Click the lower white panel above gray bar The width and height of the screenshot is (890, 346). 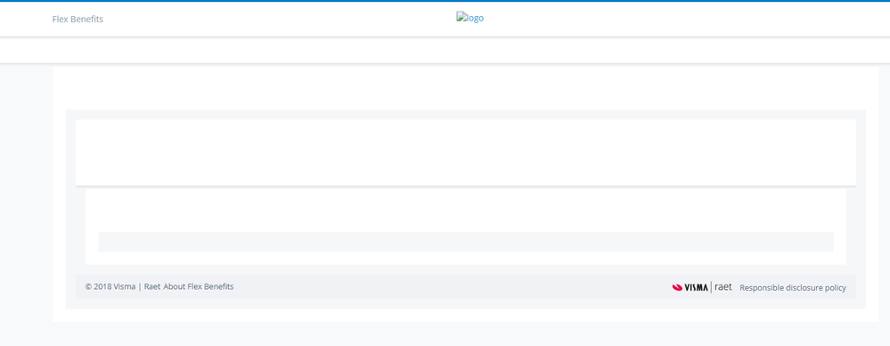[465, 210]
